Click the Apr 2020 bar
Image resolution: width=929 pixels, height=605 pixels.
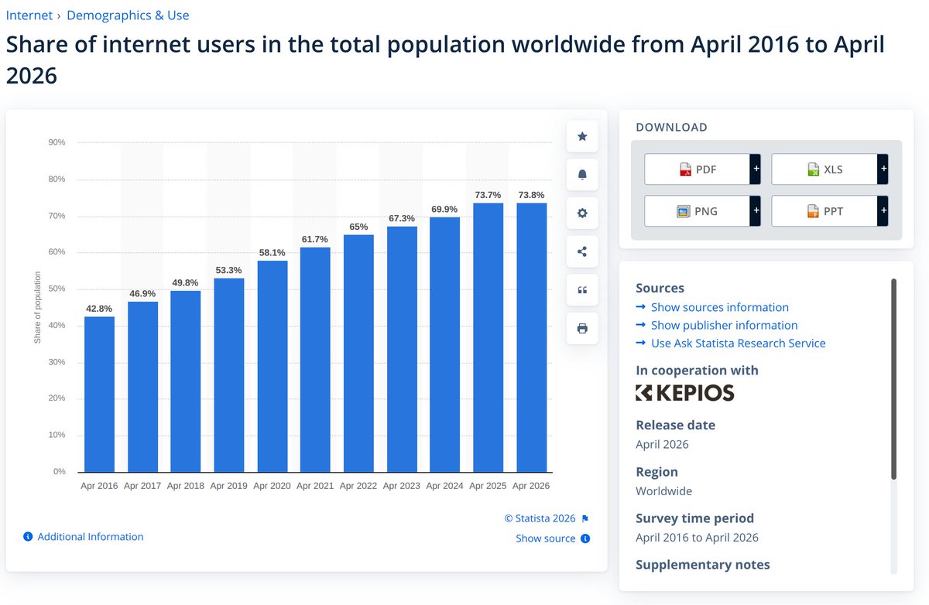pos(273,367)
